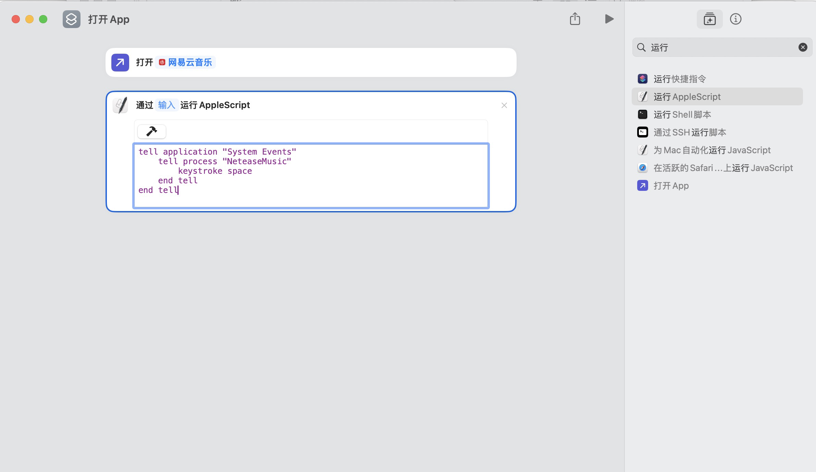The image size is (816, 472).
Task: Change the 网易云音乐 app parameter
Action: click(x=186, y=63)
